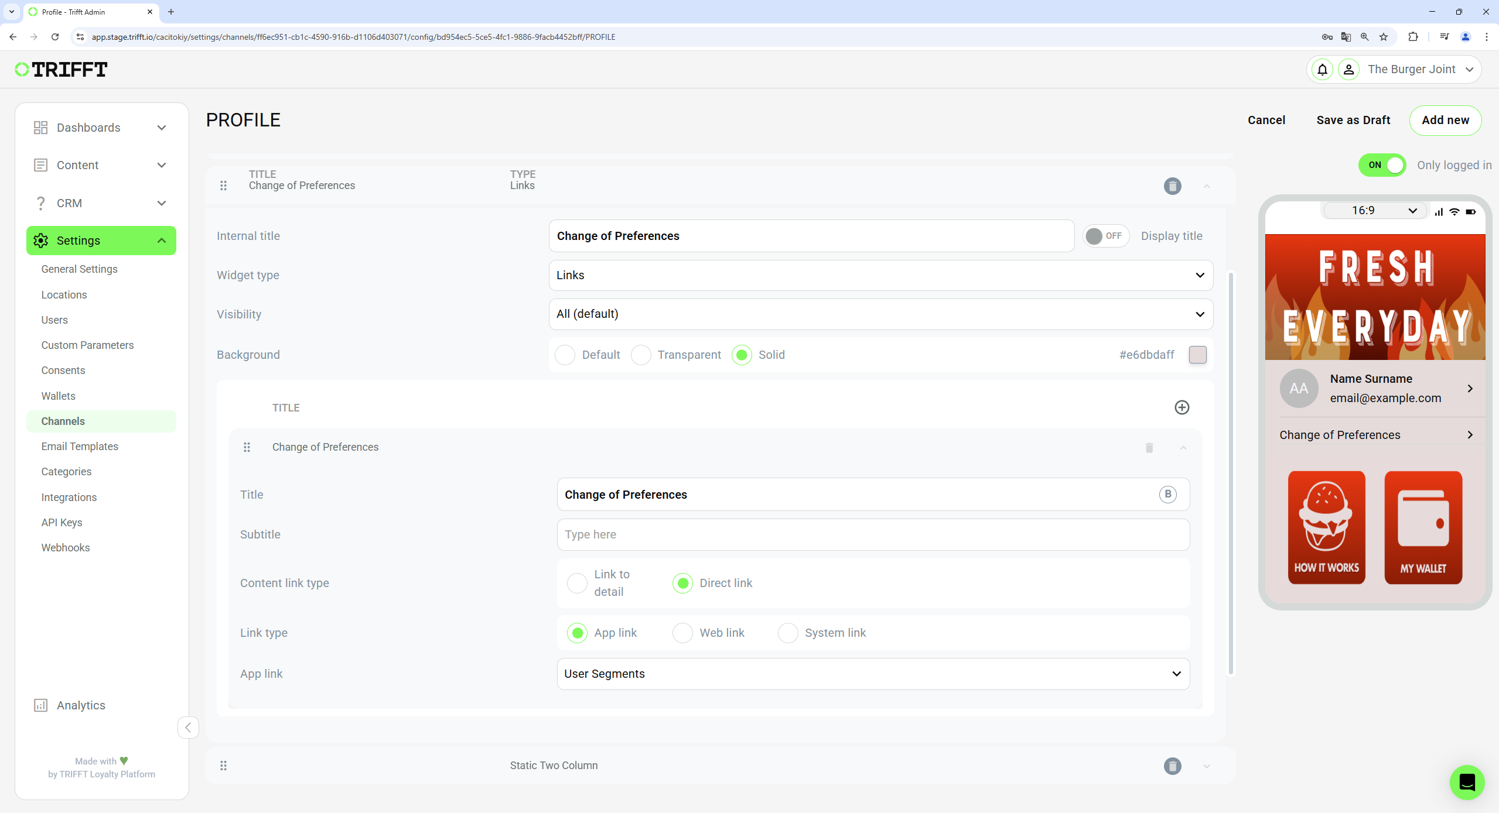
Task: Click trash icon for Change of Preferences link item
Action: 1149,448
